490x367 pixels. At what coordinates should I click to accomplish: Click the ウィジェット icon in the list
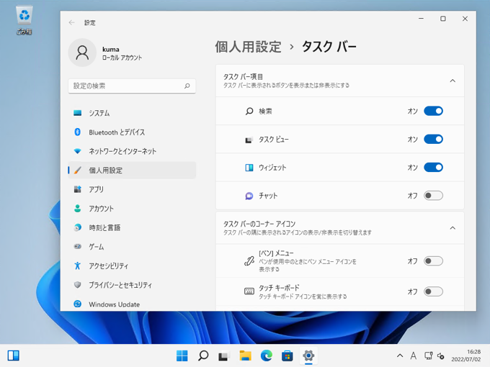249,168
